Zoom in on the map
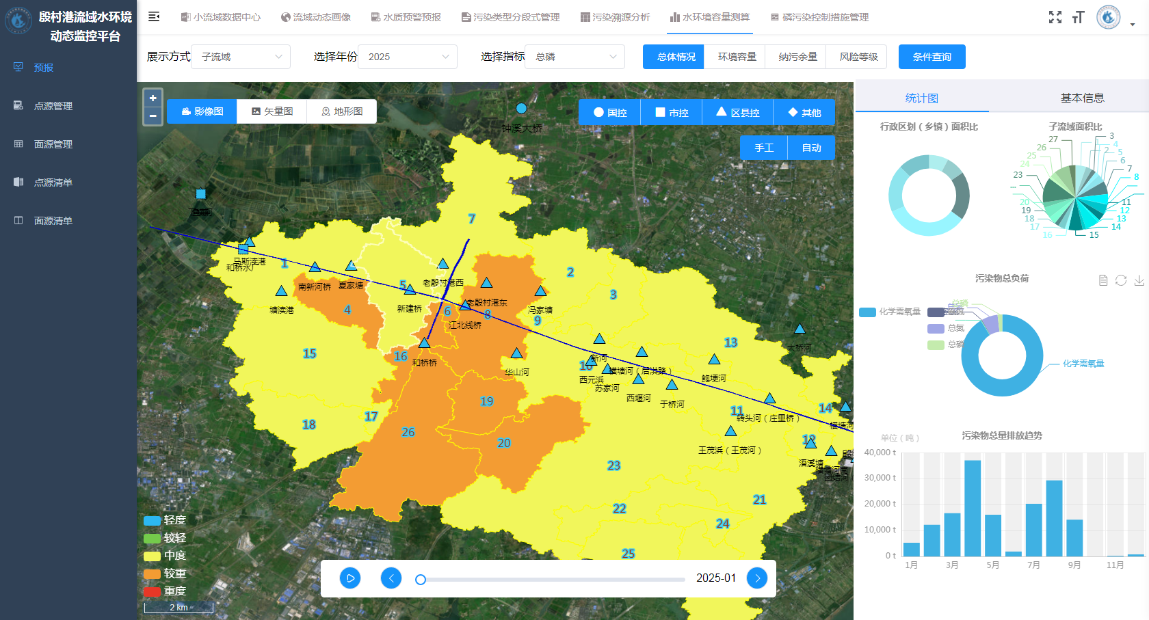The width and height of the screenshot is (1149, 620). coord(153,98)
